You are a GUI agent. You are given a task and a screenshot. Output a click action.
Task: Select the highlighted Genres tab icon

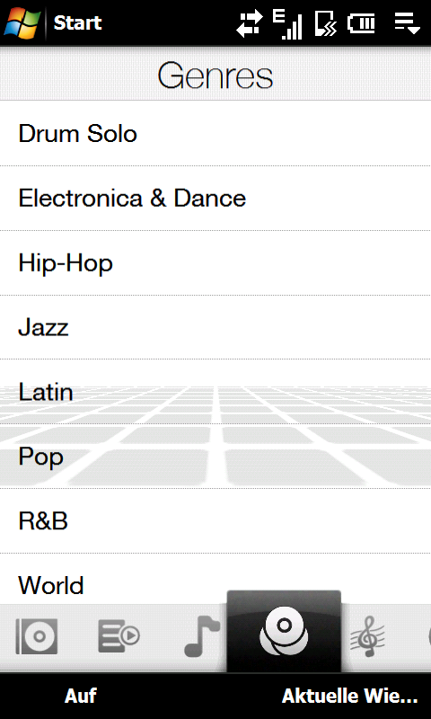coord(284,632)
